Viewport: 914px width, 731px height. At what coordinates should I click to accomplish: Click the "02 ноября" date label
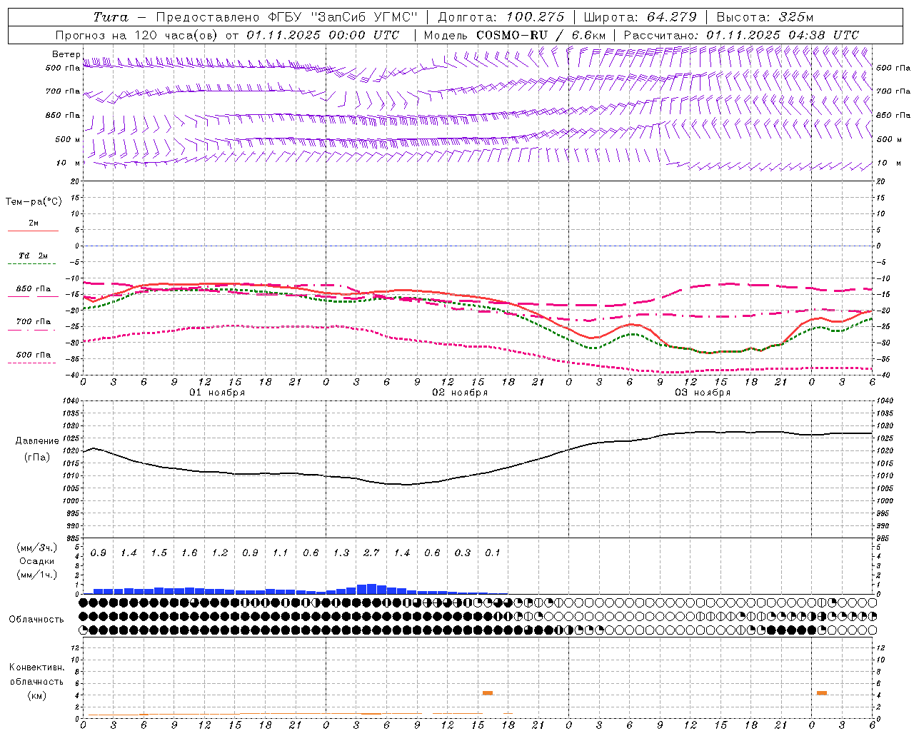[x=460, y=393]
